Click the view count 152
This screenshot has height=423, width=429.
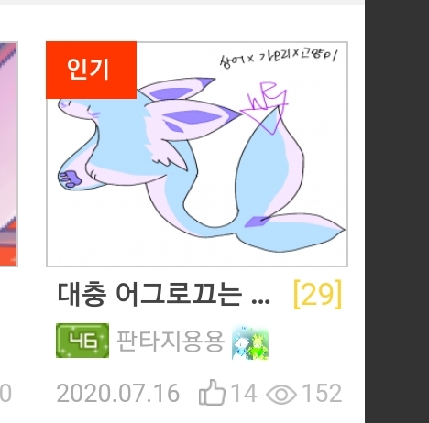(x=322, y=393)
